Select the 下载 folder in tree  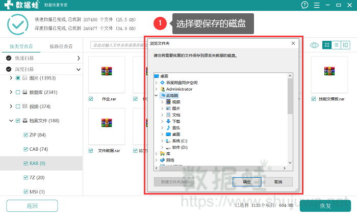176,121
